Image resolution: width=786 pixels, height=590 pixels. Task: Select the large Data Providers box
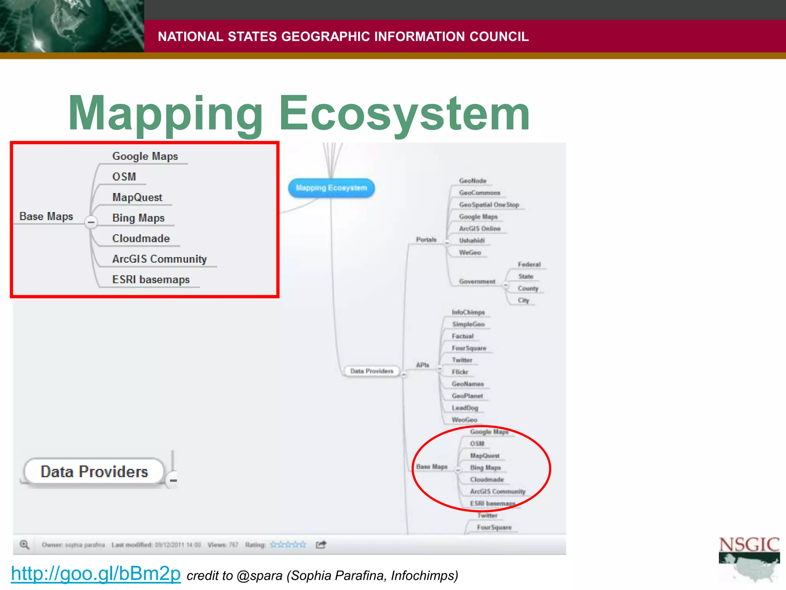[x=94, y=472]
